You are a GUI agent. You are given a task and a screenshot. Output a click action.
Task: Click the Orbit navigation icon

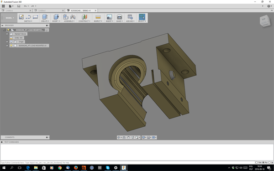[x=119, y=138]
